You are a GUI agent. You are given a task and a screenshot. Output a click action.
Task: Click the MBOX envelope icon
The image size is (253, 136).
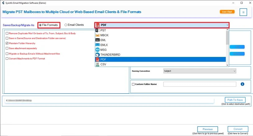click(97, 35)
